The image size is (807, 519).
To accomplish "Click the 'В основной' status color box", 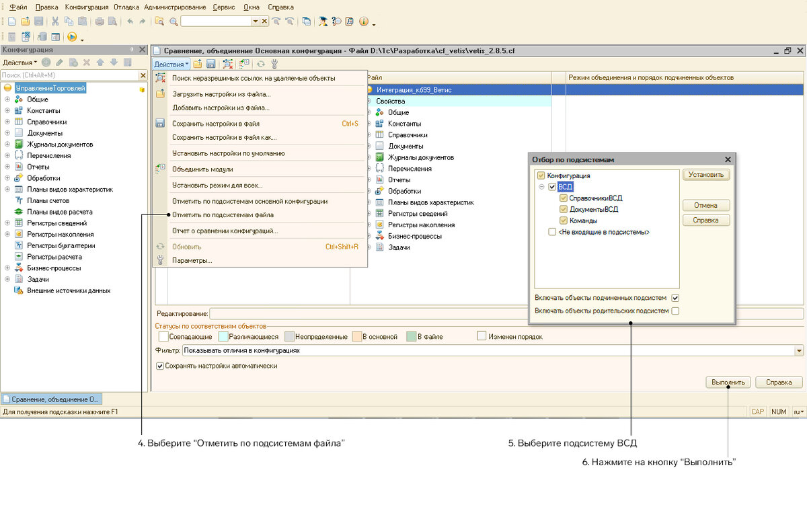I will point(357,336).
